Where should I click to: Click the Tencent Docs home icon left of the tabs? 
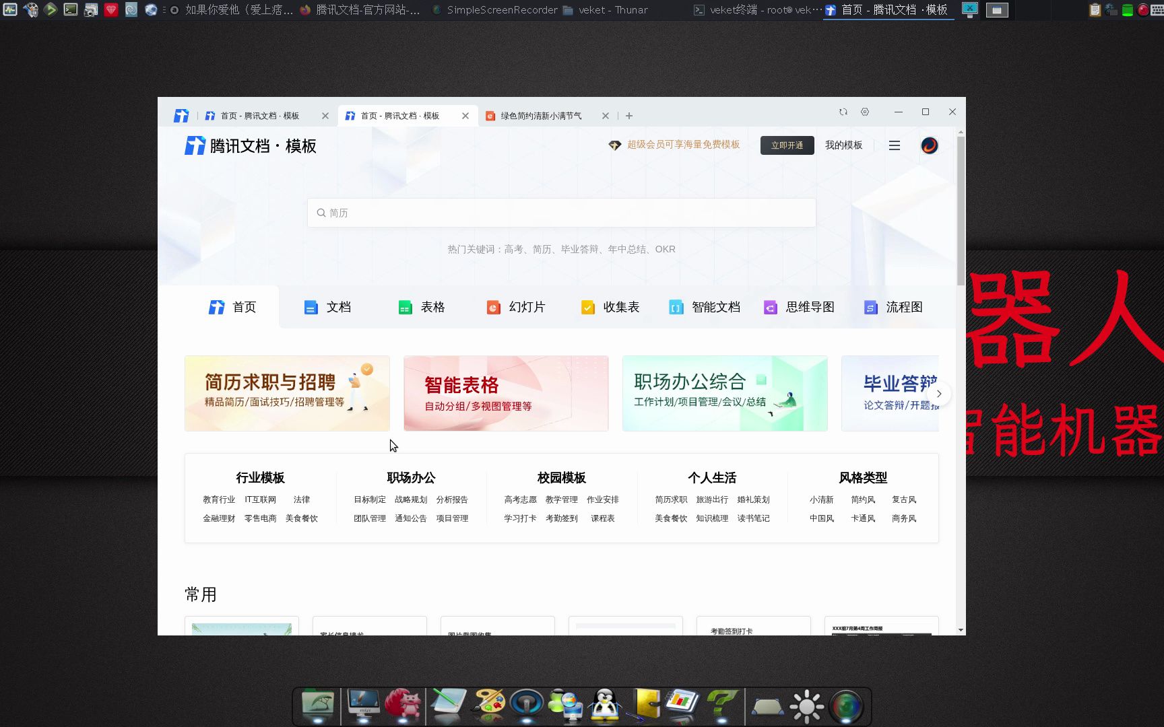[x=181, y=116]
